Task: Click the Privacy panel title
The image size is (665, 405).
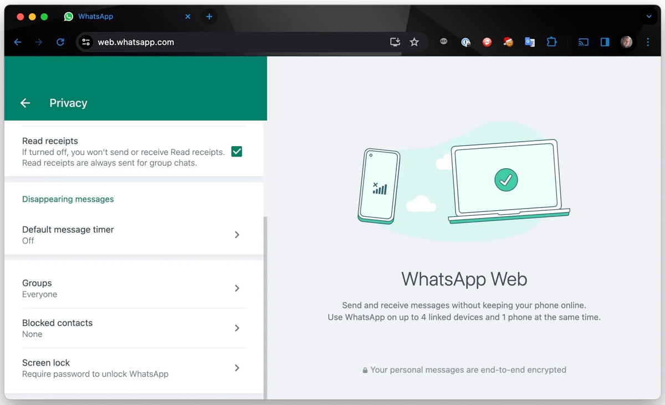Action: (x=68, y=103)
